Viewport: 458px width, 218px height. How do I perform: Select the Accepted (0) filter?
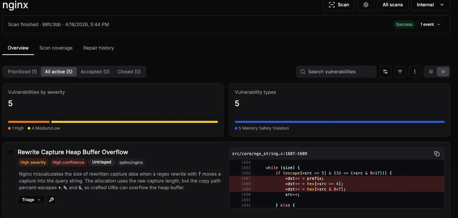pyautogui.click(x=95, y=72)
